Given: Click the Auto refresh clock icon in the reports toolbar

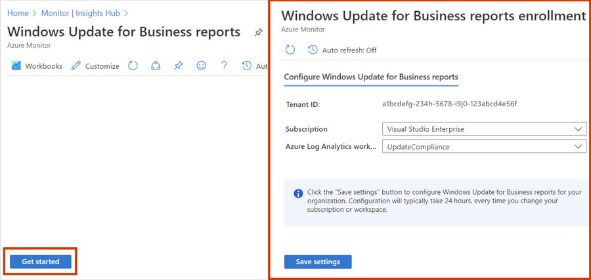Looking at the screenshot, I should pyautogui.click(x=246, y=66).
